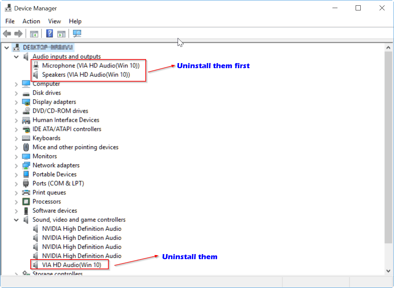Expand the Display adapters category
Image resolution: width=394 pixels, height=288 pixels.
coord(16,102)
